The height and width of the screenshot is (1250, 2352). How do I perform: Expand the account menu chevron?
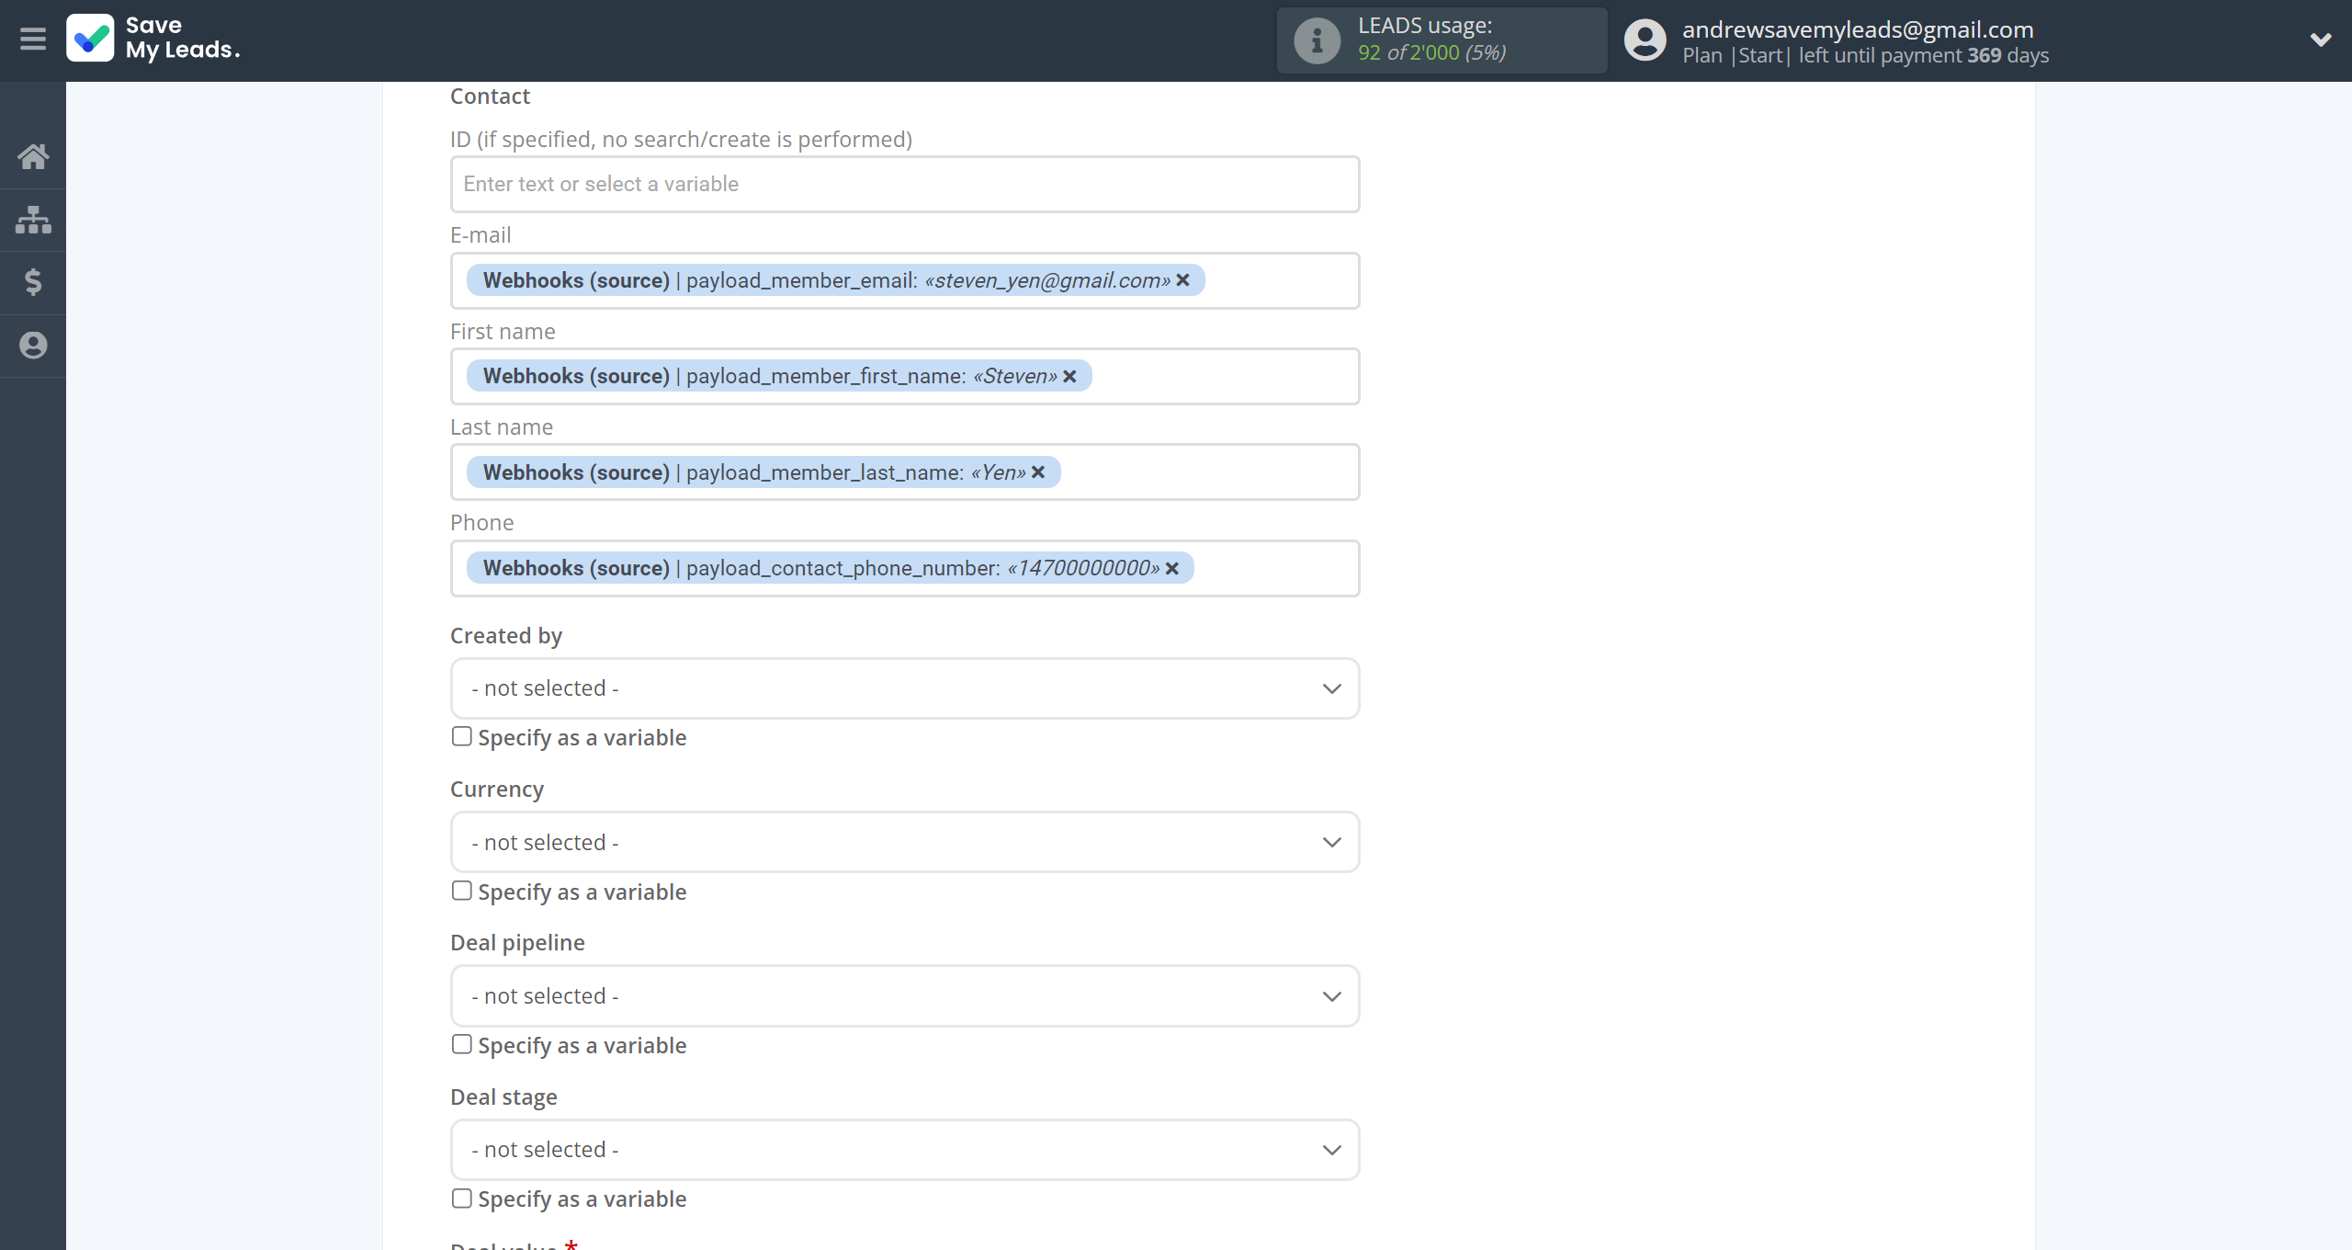2321,40
